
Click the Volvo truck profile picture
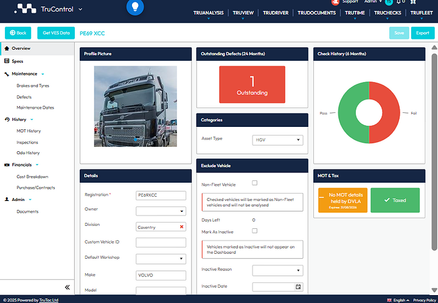[x=136, y=106]
